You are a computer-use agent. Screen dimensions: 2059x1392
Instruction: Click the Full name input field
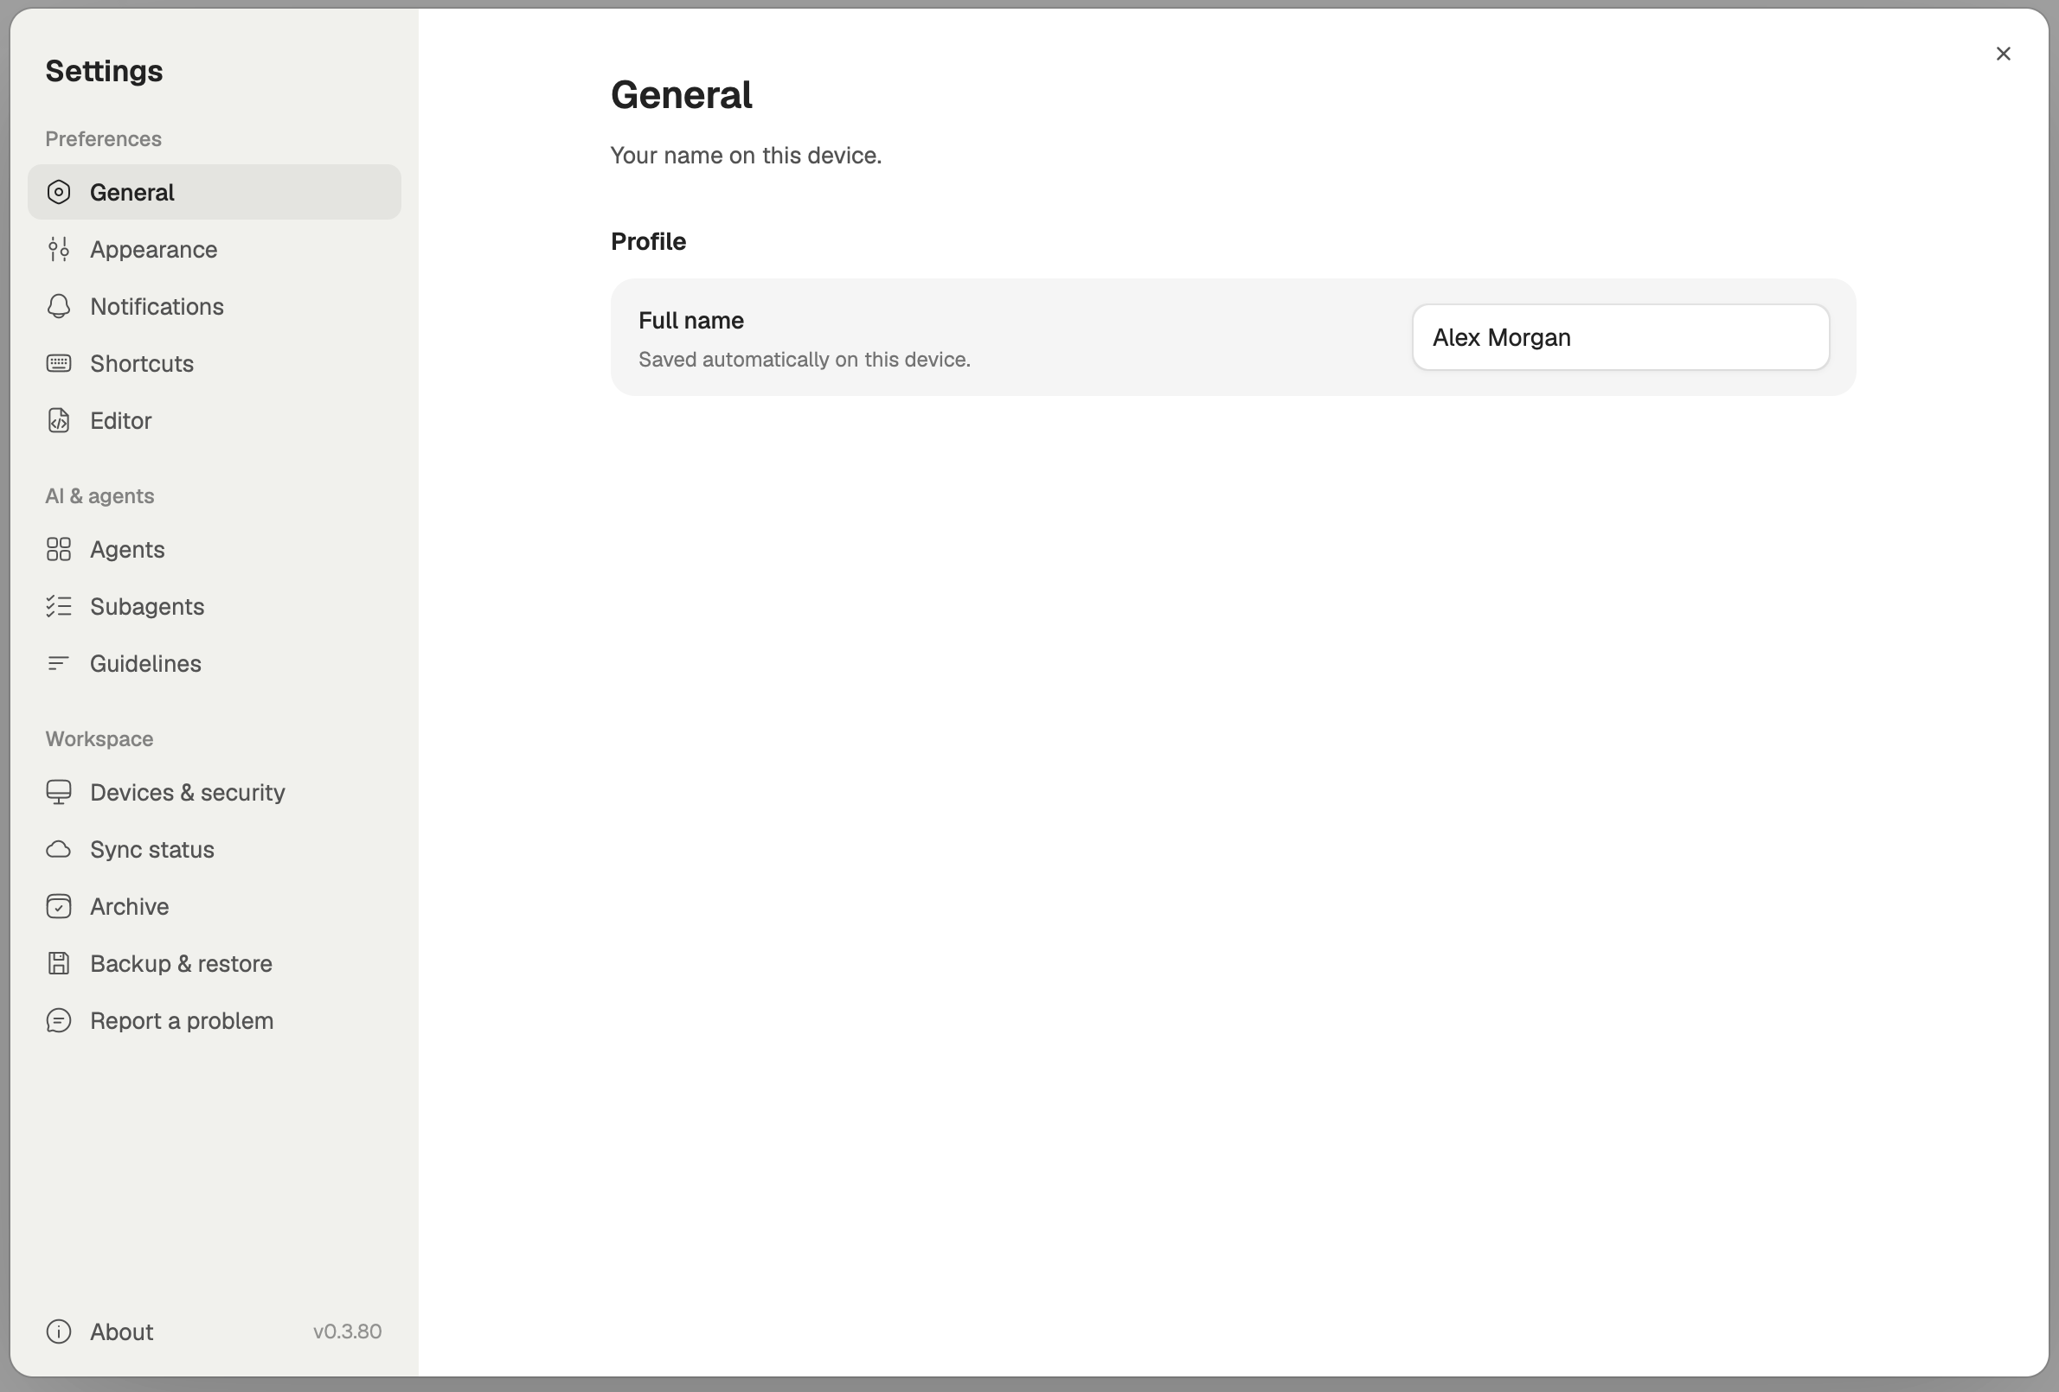1620,337
